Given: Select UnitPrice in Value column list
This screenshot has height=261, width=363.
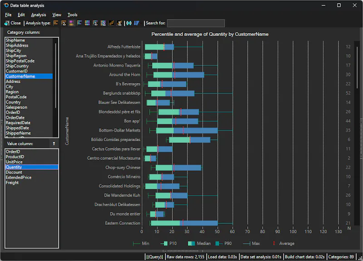Looking at the screenshot, I should [32, 162].
